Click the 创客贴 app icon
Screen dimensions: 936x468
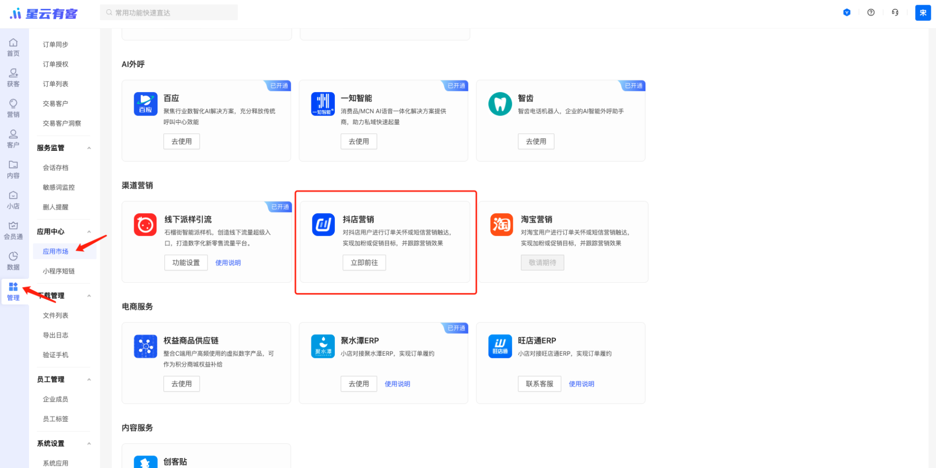point(146,462)
